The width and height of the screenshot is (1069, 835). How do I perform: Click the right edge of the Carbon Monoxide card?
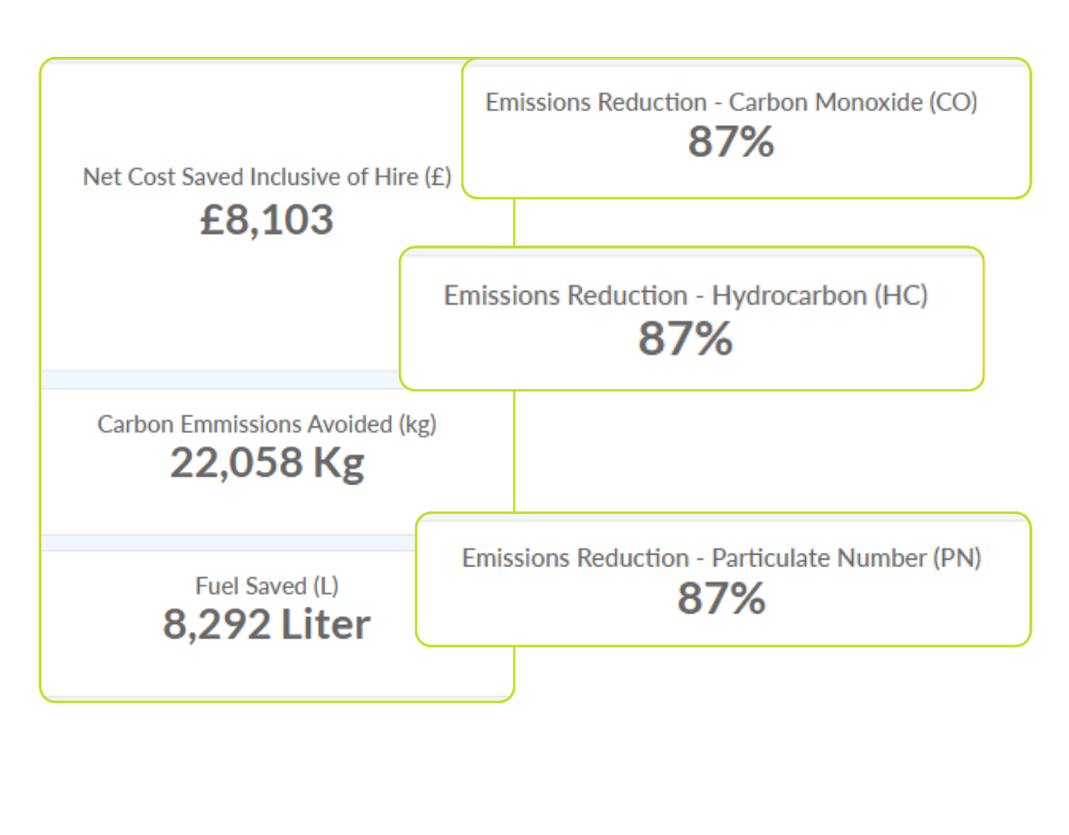click(1025, 129)
